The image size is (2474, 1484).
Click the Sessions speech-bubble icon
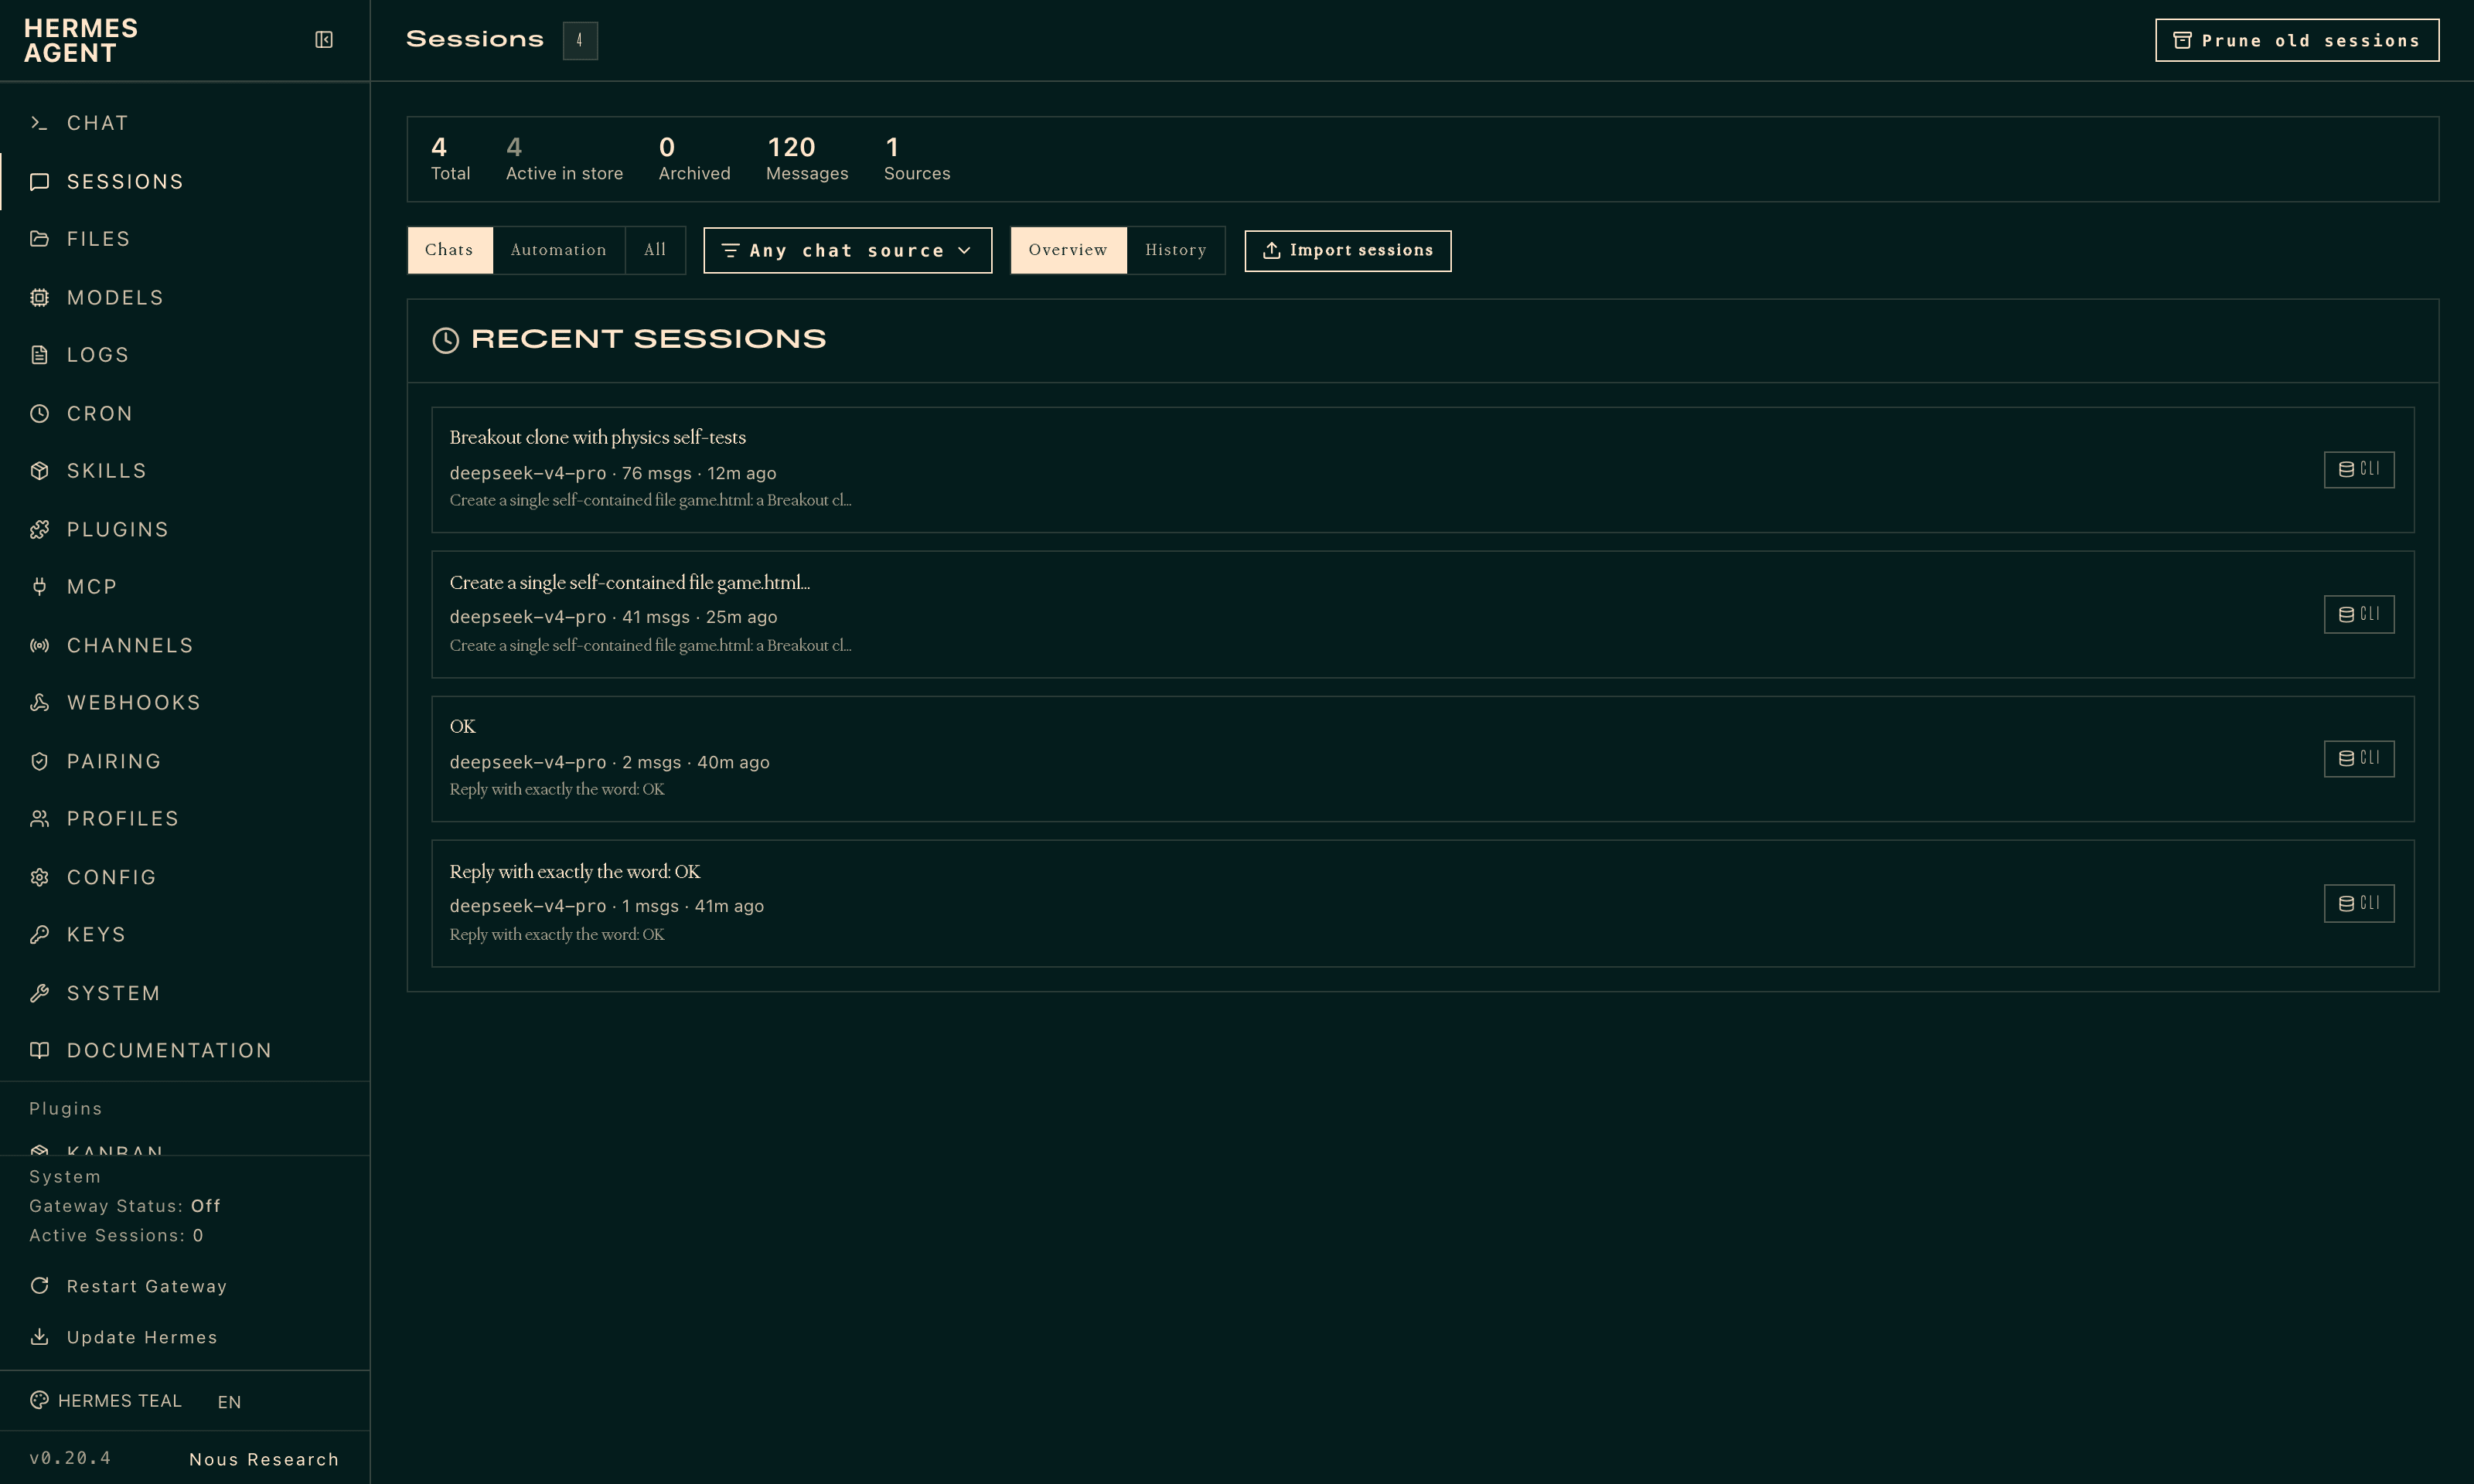click(x=39, y=182)
